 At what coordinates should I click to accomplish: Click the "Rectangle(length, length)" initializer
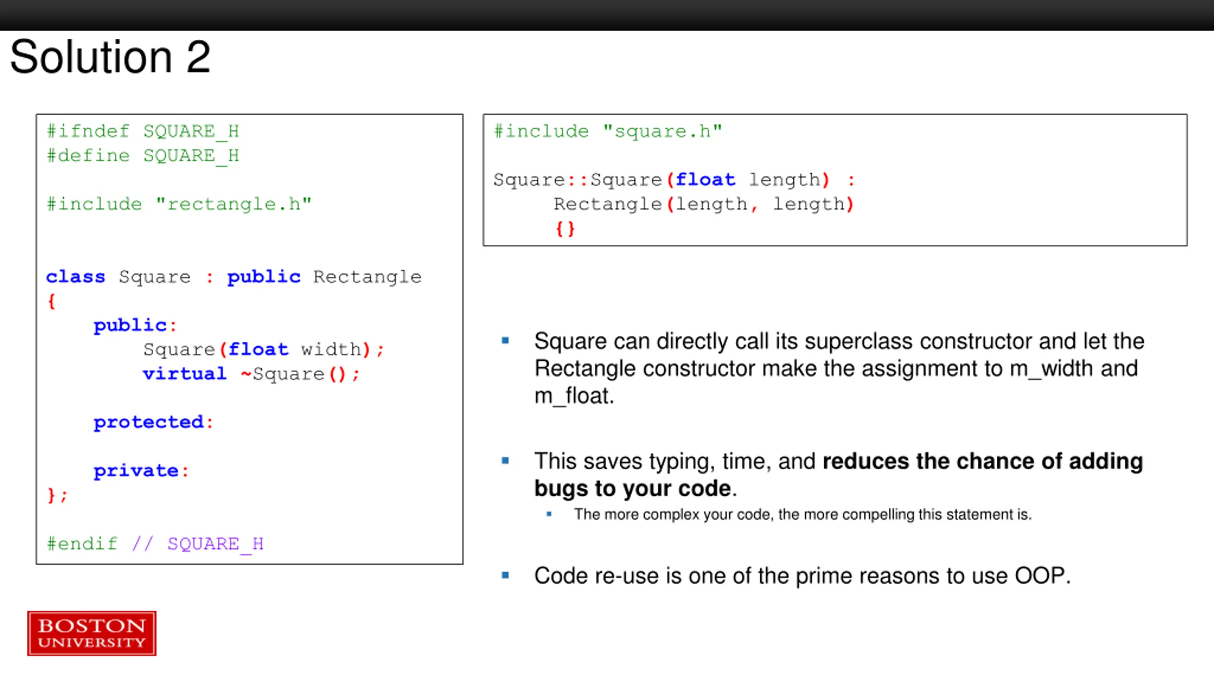coord(704,205)
